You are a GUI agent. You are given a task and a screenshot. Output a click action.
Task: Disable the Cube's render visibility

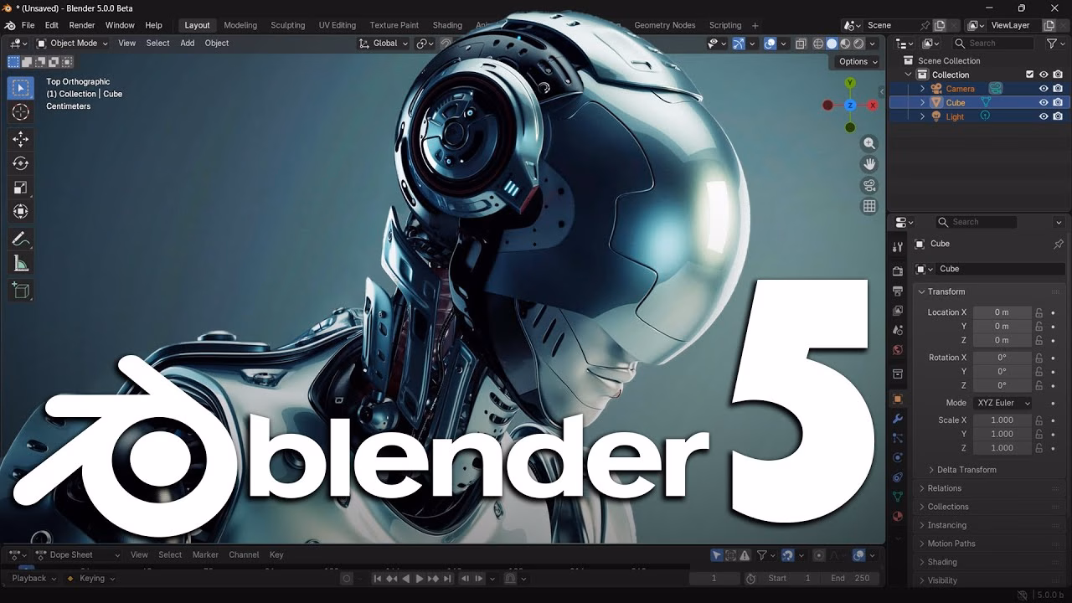pos(1058,102)
